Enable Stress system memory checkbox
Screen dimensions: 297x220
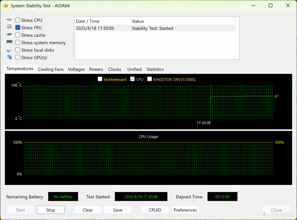pyautogui.click(x=18, y=42)
